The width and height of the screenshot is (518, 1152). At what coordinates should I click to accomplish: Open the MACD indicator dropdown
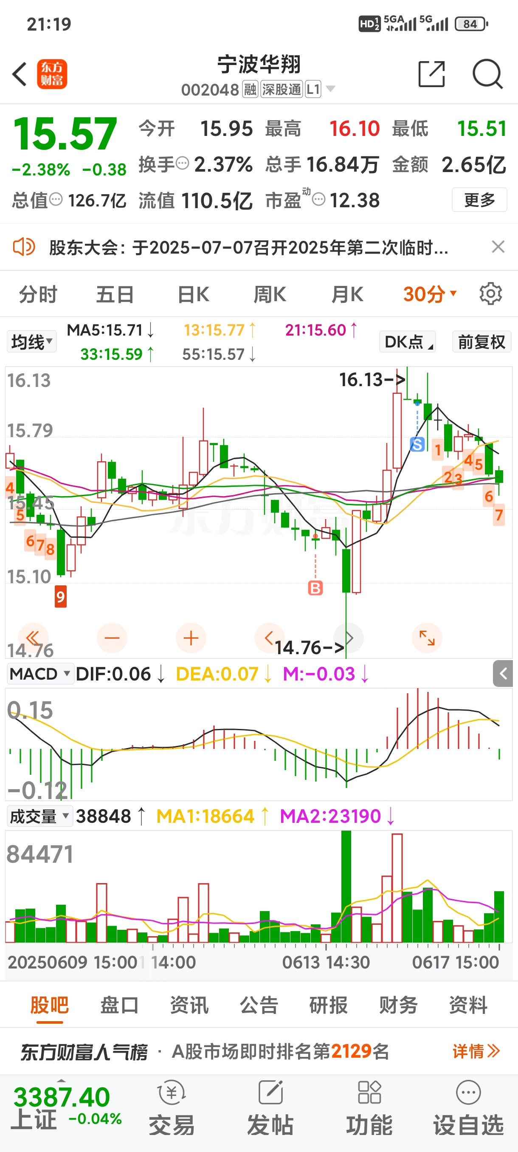coord(40,674)
